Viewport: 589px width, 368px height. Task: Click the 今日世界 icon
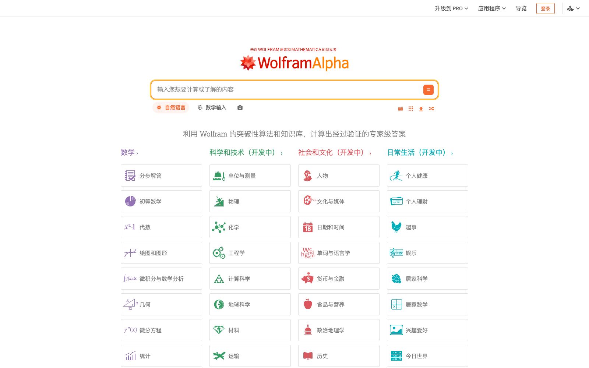(396, 356)
